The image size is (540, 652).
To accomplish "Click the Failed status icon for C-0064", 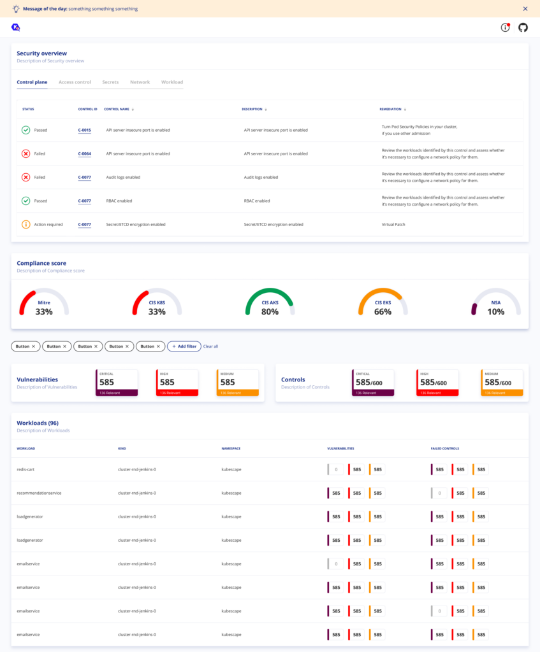I will [x=26, y=153].
